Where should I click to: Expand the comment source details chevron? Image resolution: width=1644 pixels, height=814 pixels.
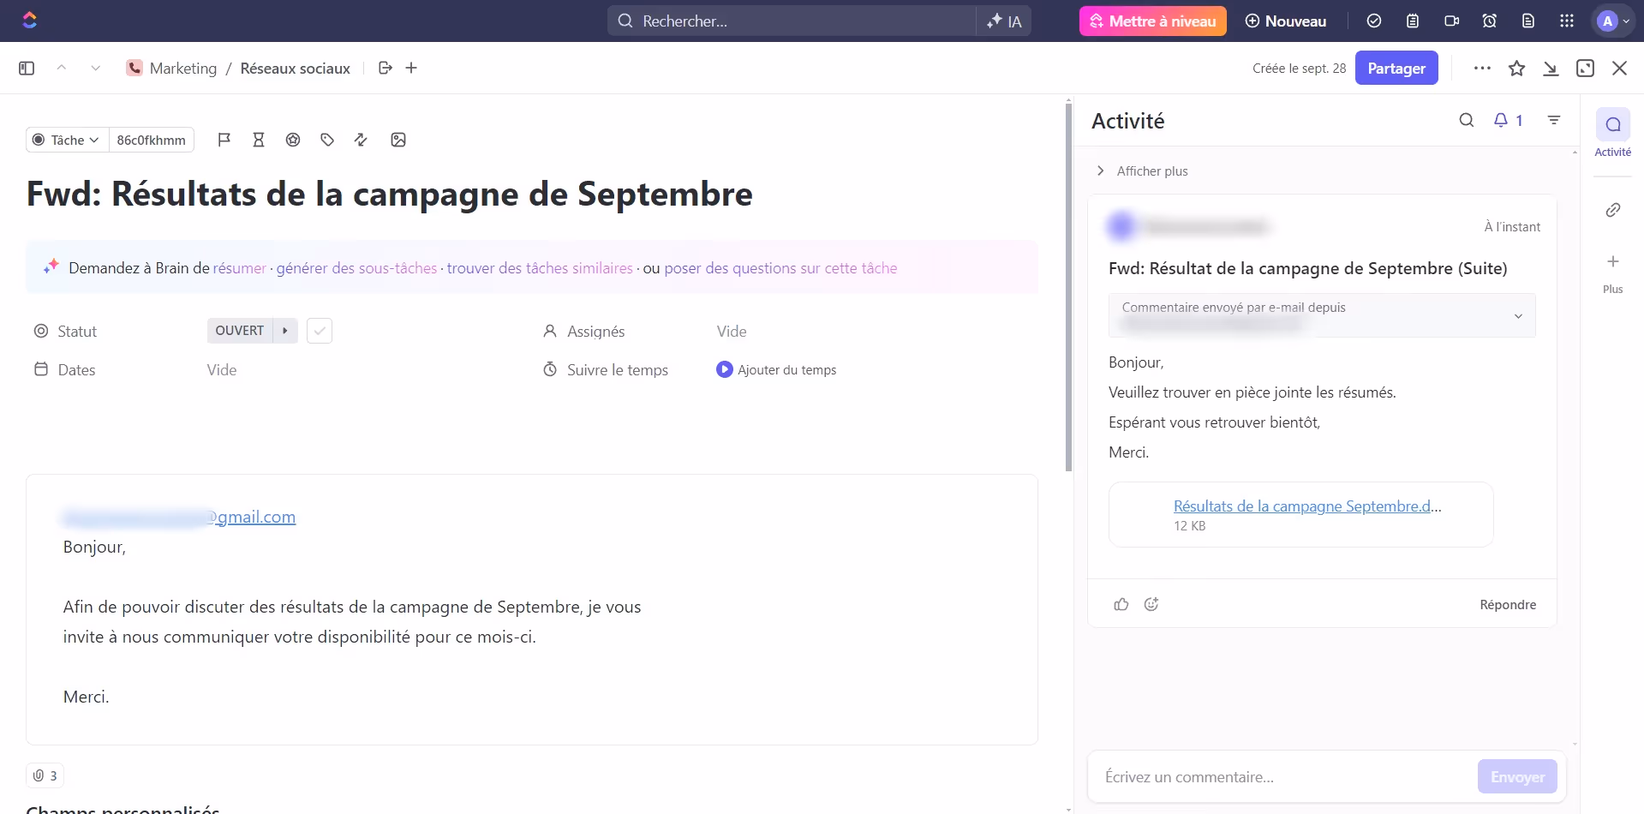[x=1519, y=315]
